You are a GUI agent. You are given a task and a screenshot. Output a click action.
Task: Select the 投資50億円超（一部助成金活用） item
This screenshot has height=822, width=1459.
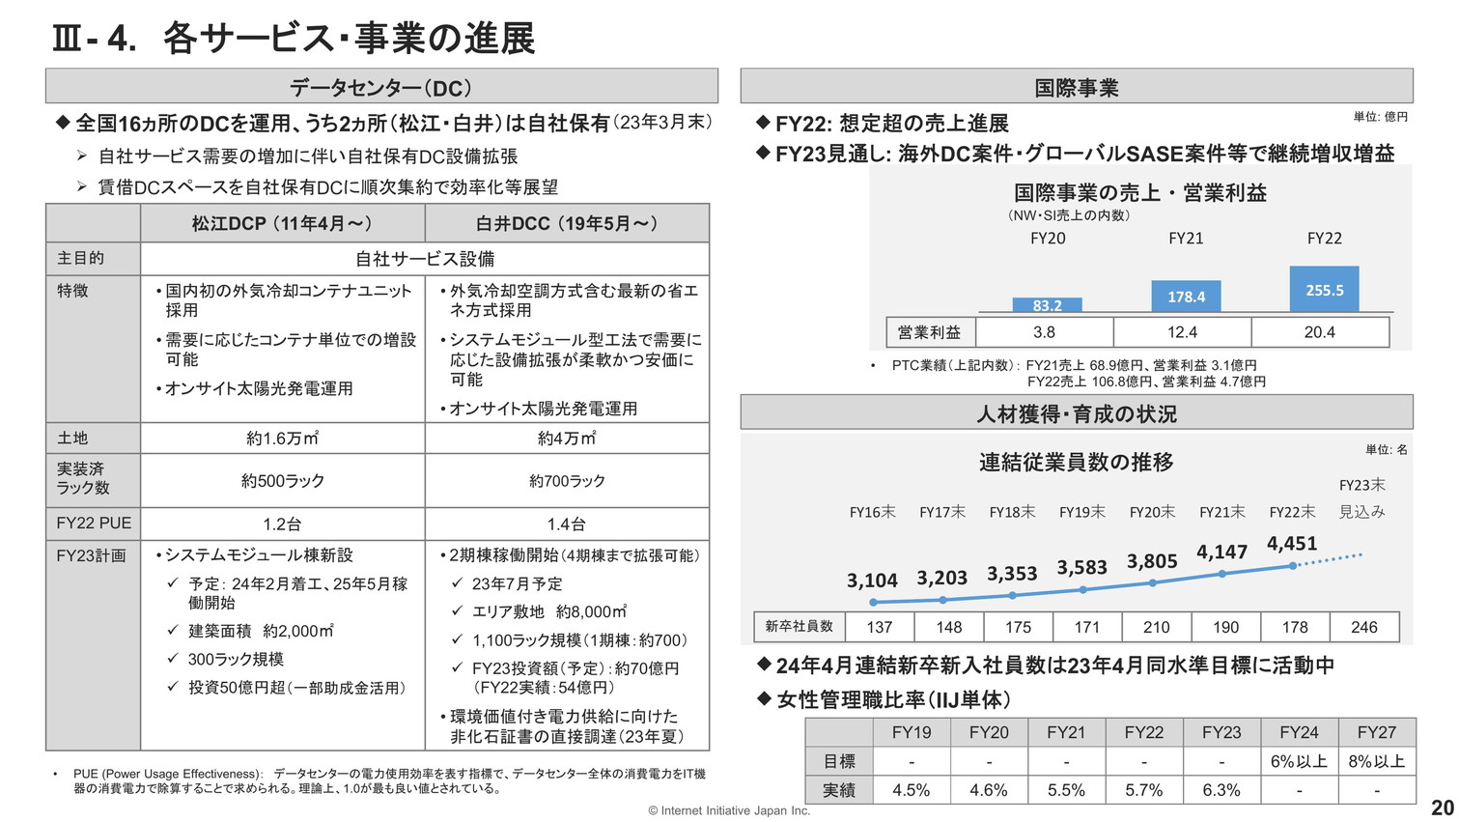coord(286,688)
